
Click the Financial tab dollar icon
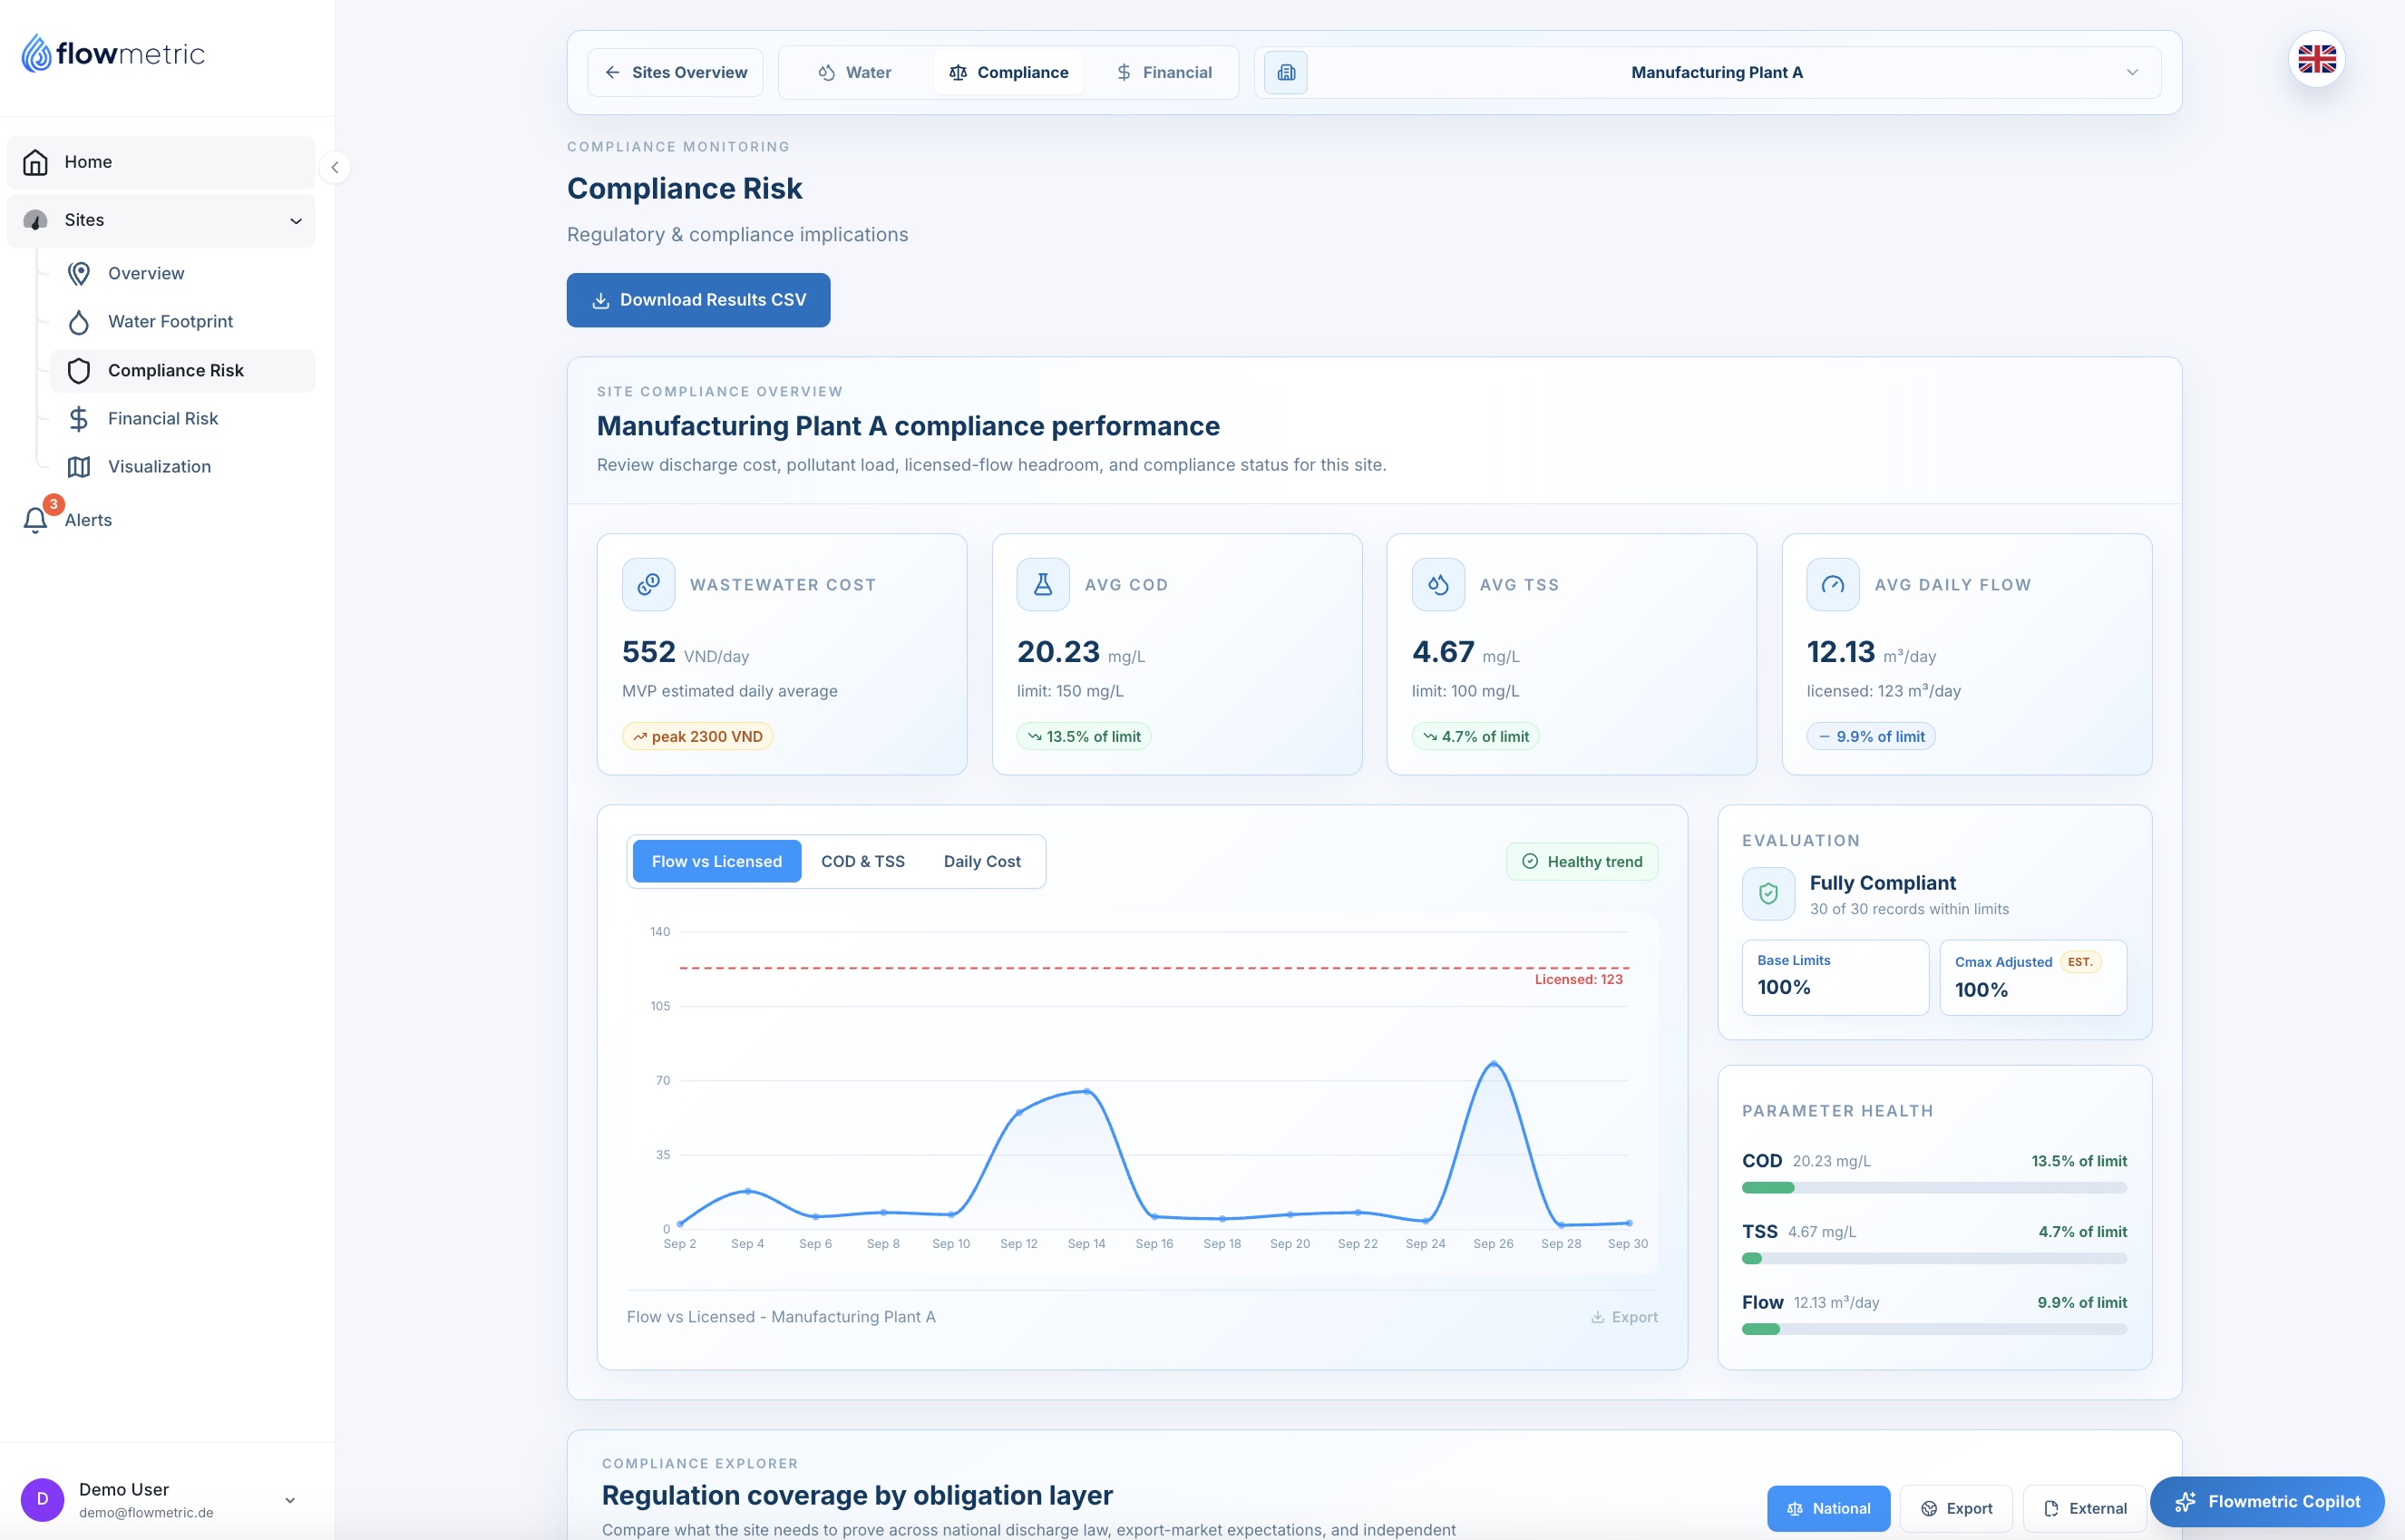pos(1124,72)
